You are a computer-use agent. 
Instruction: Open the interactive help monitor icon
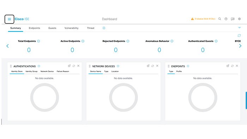(x=233, y=19)
